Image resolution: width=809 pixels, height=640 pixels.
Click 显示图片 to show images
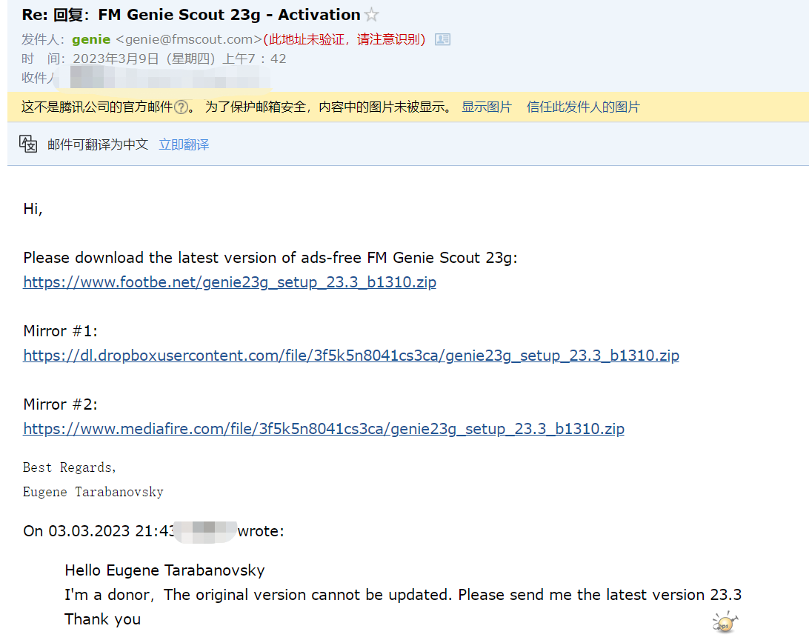487,107
